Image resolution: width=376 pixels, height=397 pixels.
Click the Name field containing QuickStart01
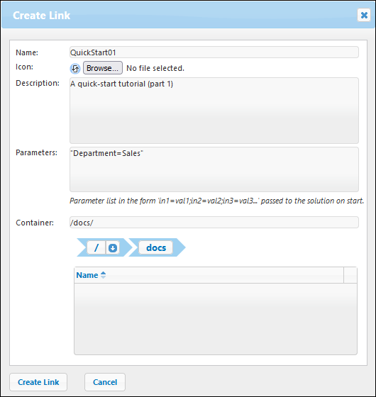coord(214,52)
